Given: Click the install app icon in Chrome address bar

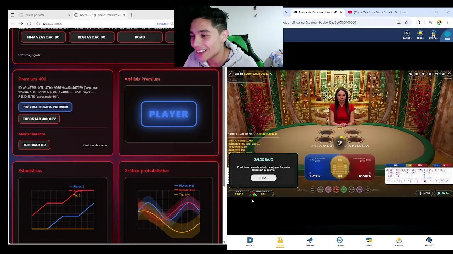Looking at the screenshot, I should (398, 22).
